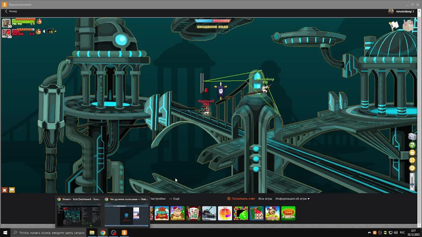Open the bear cartoon game icon
Screen dimensions: 422x237
(272, 213)
